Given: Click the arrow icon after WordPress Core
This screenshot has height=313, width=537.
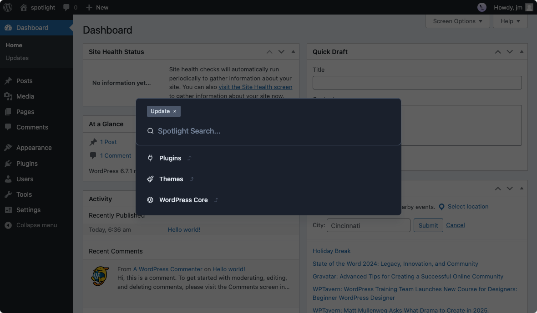Looking at the screenshot, I should pos(216,200).
